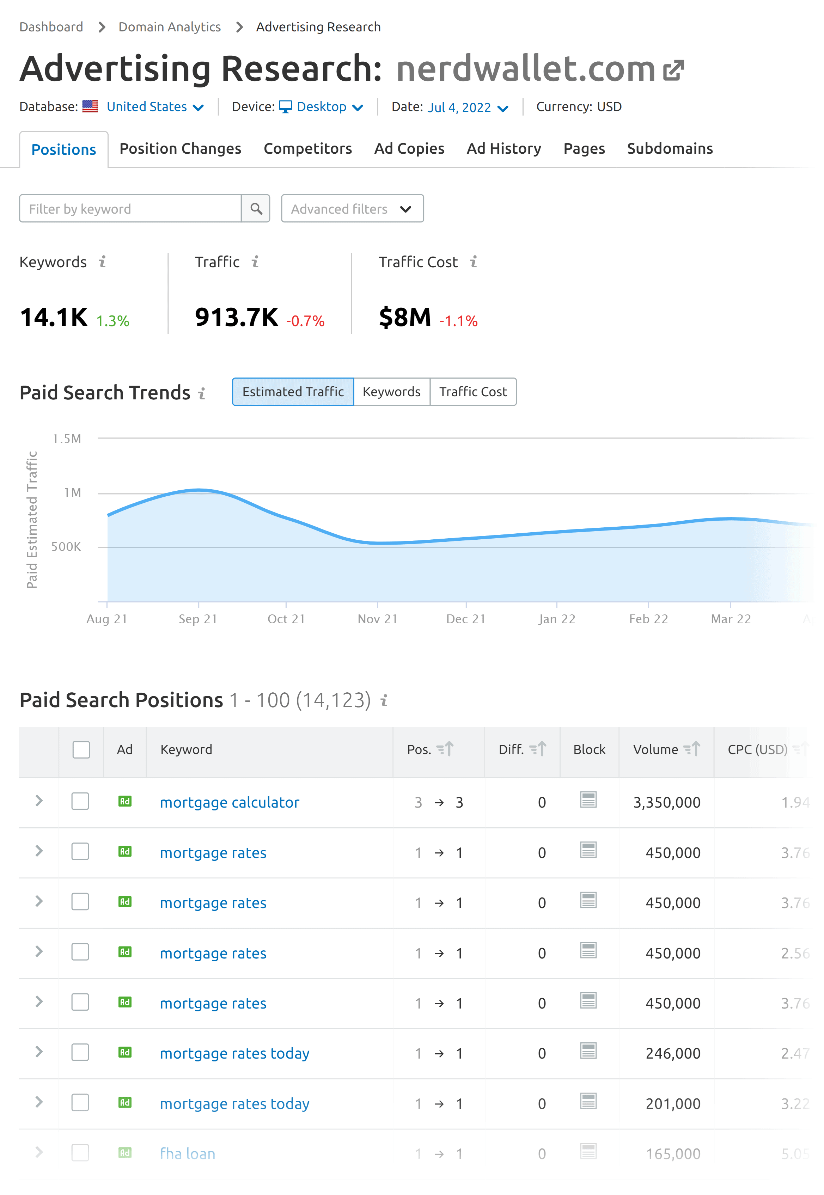Open the Desktop device dropdown
824x1195 pixels.
pos(329,107)
